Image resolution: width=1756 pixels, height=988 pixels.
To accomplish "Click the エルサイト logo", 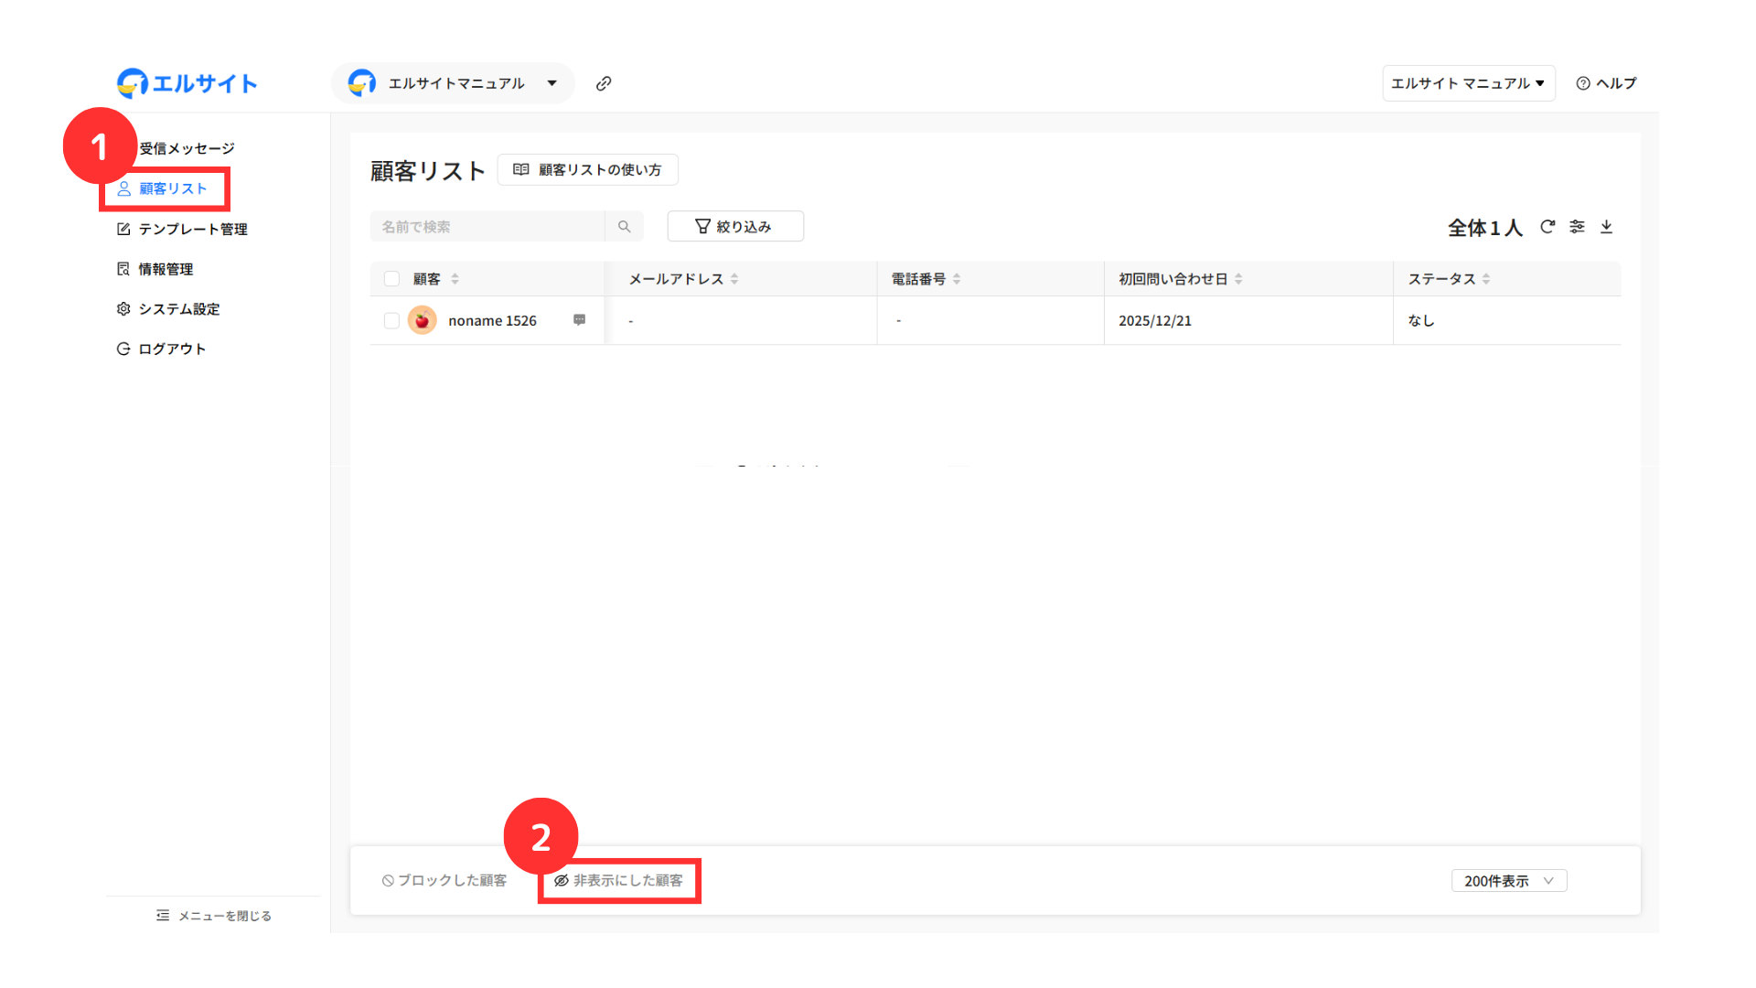I will (x=187, y=83).
